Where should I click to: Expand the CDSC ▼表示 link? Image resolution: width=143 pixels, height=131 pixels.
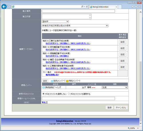pyautogui.click(x=45, y=102)
